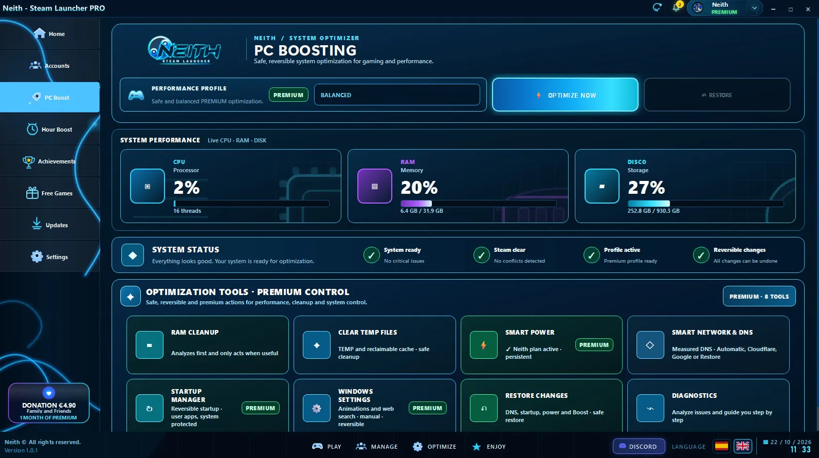Click the Donation €4.90 premium card
The width and height of the screenshot is (819, 458).
49,403
